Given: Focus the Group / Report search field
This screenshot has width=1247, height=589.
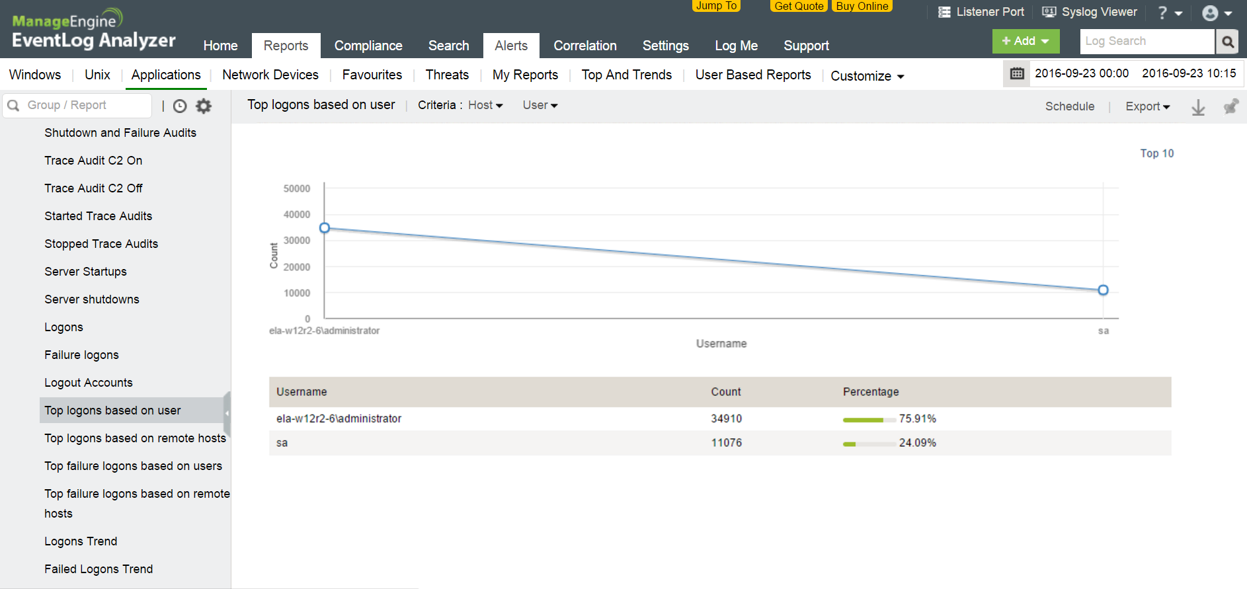Looking at the screenshot, I should [x=86, y=105].
